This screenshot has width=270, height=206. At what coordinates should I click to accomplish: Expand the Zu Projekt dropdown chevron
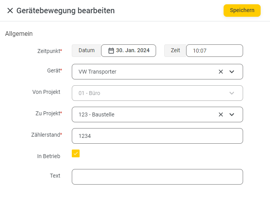point(232,114)
